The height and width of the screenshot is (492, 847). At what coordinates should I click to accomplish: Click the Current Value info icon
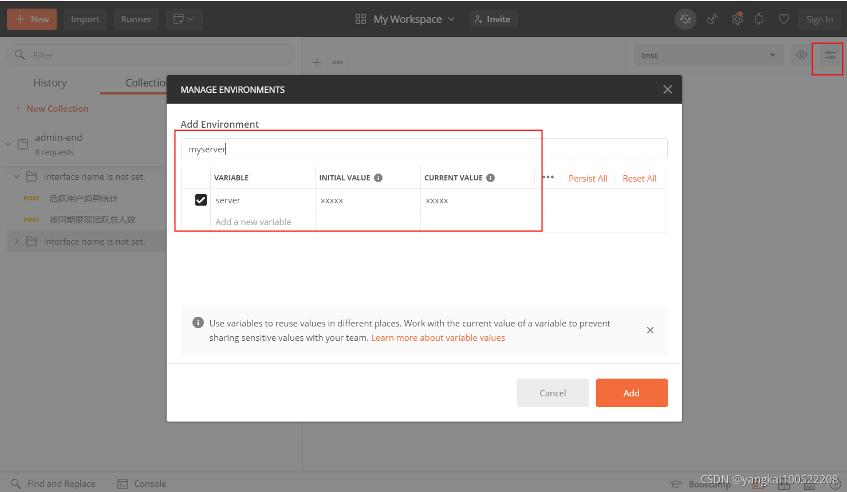coord(490,178)
